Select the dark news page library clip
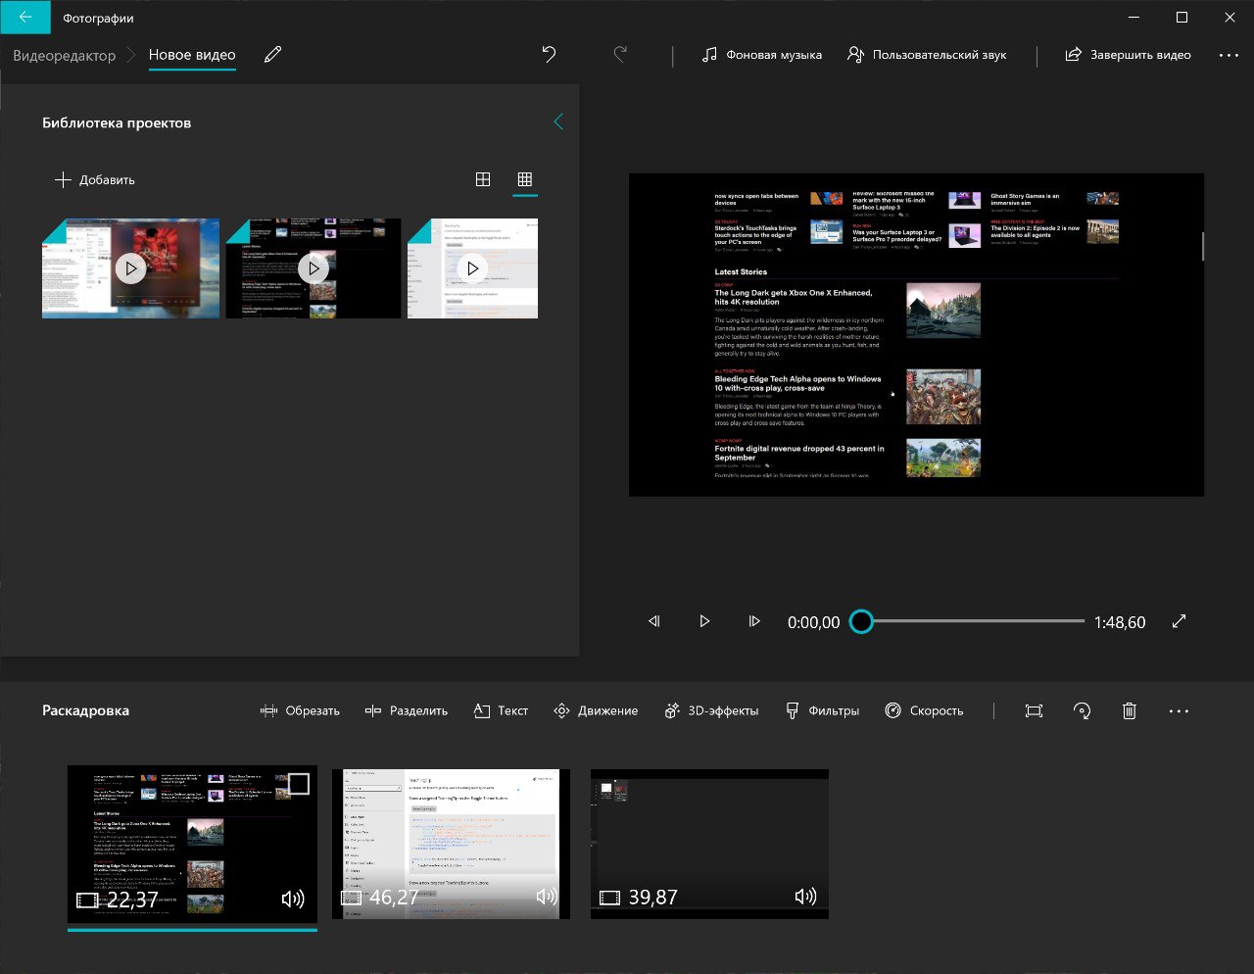Image resolution: width=1254 pixels, height=974 pixels. coord(313,268)
